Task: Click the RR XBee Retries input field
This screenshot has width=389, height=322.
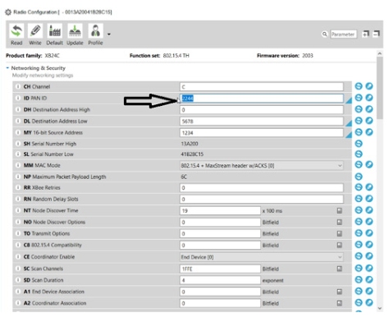Action: [261, 187]
